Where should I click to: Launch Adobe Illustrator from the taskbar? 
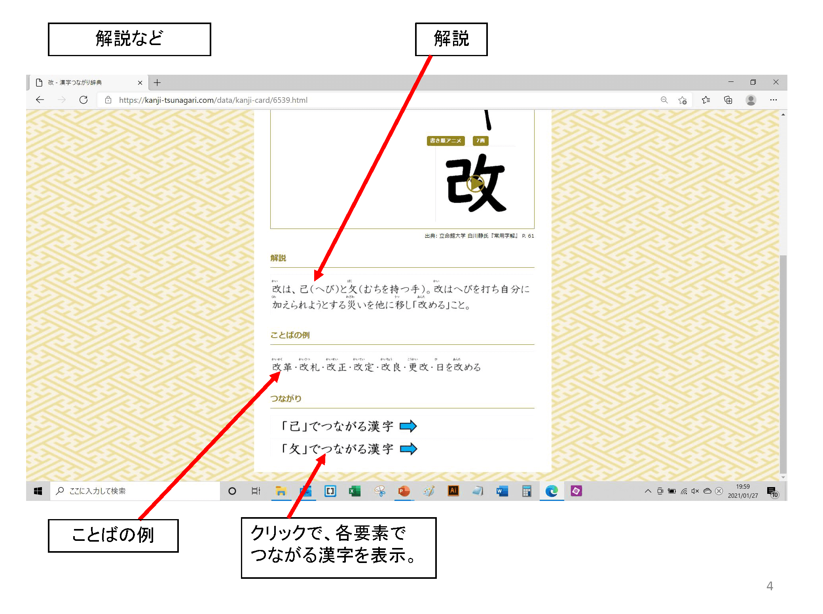click(453, 491)
